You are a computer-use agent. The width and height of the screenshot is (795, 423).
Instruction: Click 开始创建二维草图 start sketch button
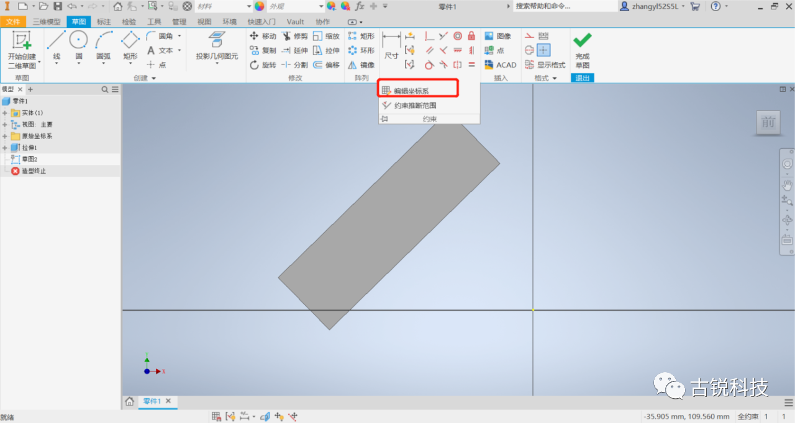22,50
